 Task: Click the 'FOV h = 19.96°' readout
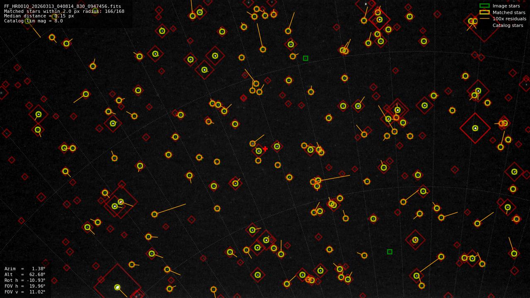click(x=25, y=286)
